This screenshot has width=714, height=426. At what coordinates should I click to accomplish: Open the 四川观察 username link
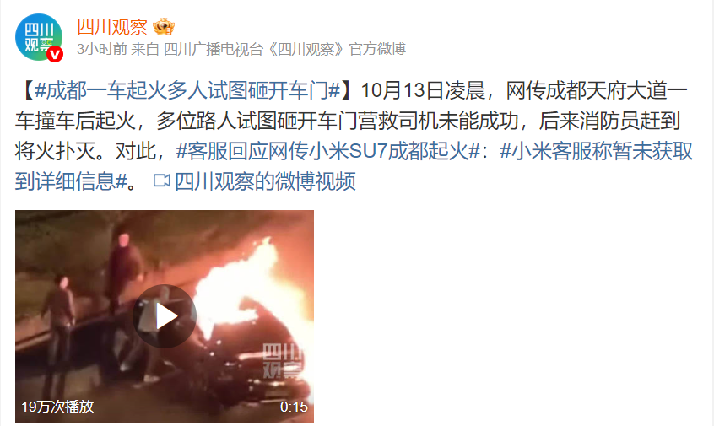tap(112, 27)
